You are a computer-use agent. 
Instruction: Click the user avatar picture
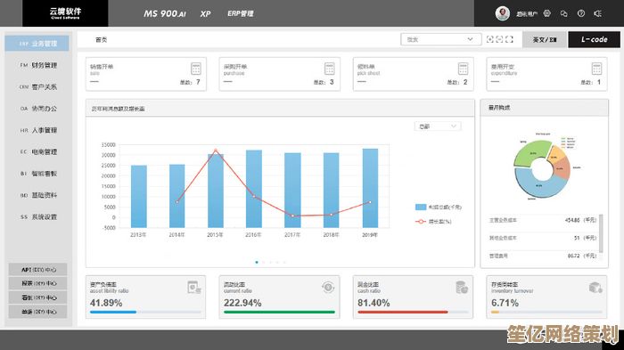[x=503, y=13]
